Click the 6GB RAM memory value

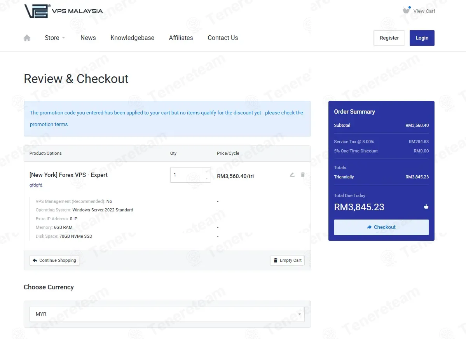pos(63,227)
